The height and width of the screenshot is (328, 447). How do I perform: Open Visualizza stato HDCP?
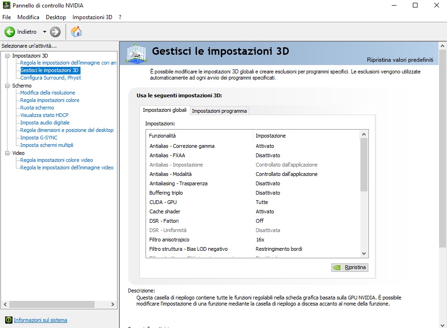tap(44, 115)
